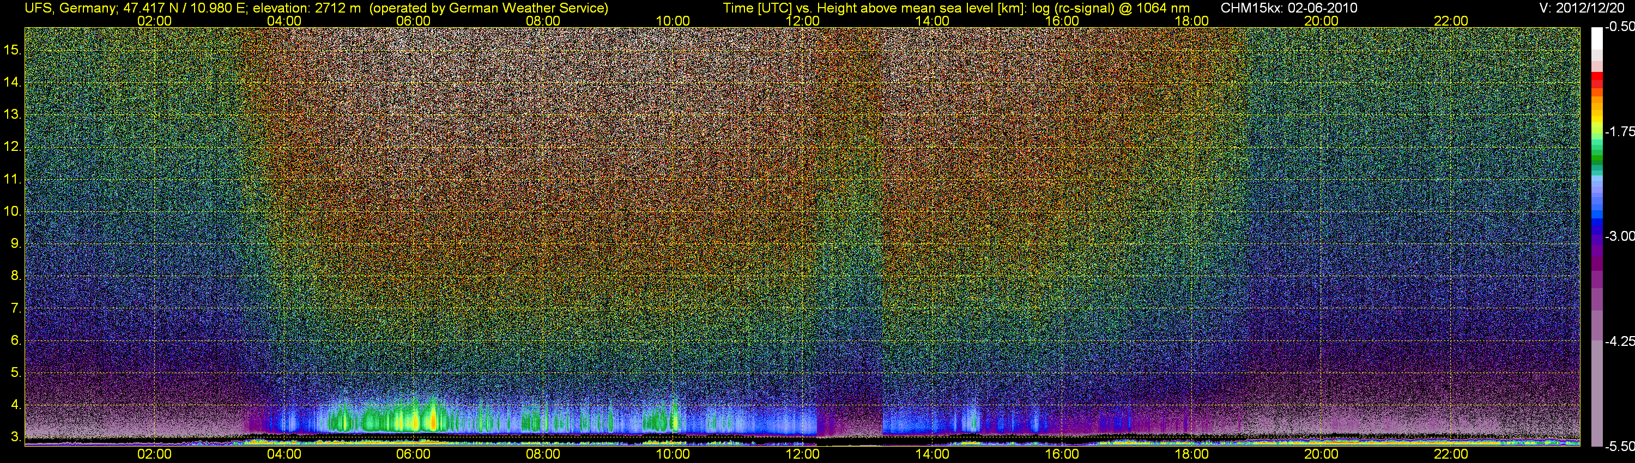Click the 18:00 label on top time axis
Viewport: 1635px width, 463px height.
click(1191, 21)
